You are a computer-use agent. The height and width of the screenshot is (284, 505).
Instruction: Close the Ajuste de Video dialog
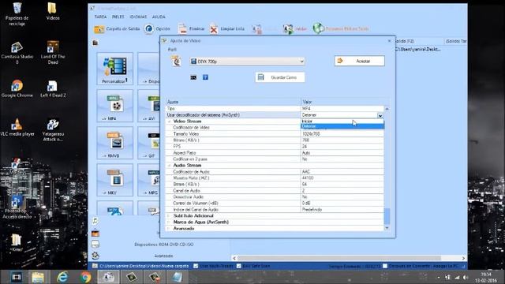click(x=389, y=41)
